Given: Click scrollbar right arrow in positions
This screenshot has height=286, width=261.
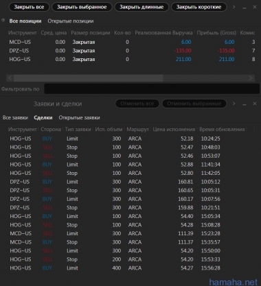Looking at the screenshot, I should click(x=251, y=78).
